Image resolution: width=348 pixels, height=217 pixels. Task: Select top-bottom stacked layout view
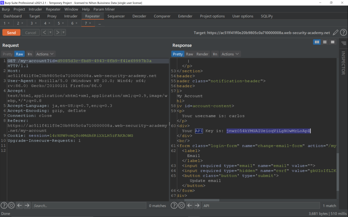(x=325, y=42)
